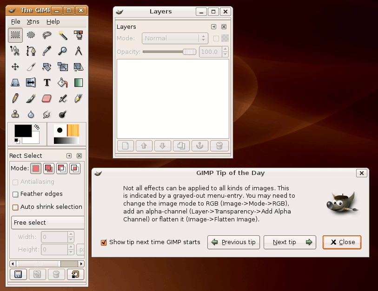Select the Fuzzy Select magic wand tool
Viewport: 378px width, 291px height.
(62, 35)
